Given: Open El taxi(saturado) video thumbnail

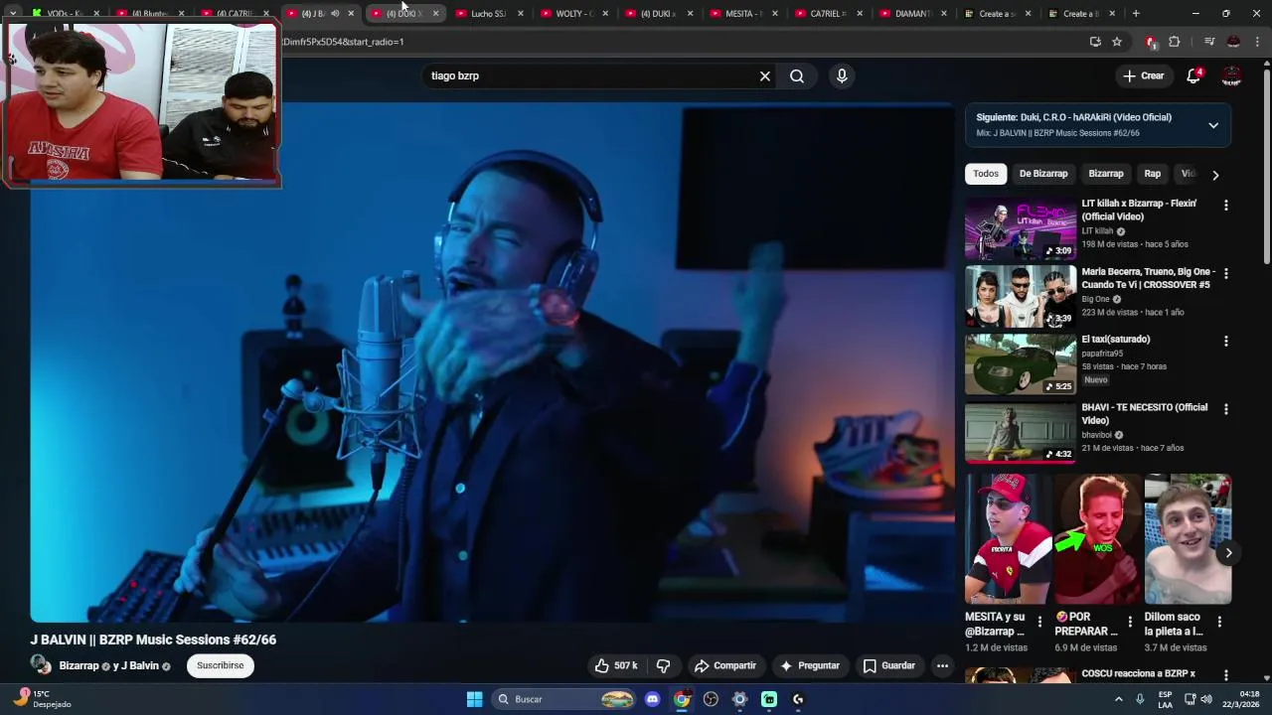Looking at the screenshot, I should [x=1021, y=364].
